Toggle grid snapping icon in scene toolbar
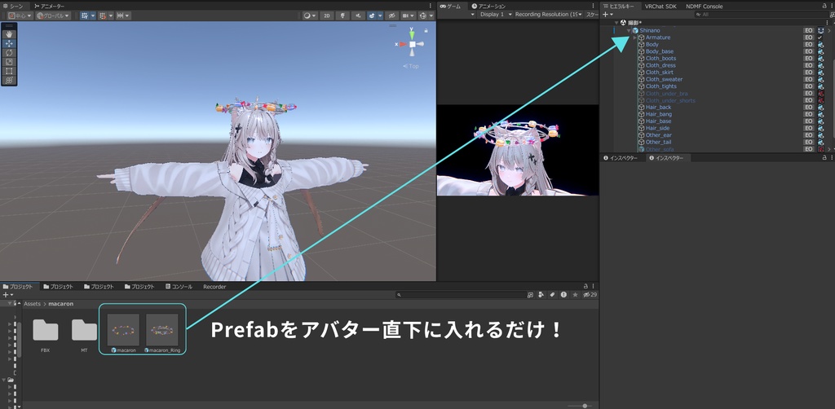This screenshot has height=409, width=835. click(103, 15)
